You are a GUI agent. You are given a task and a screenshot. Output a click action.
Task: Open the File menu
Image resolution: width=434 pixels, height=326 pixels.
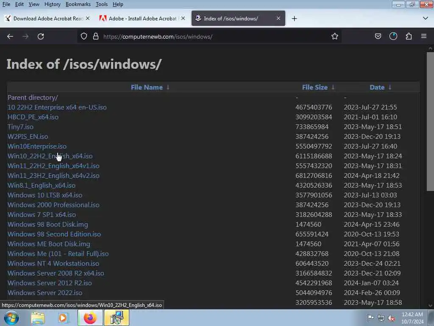tap(6, 4)
